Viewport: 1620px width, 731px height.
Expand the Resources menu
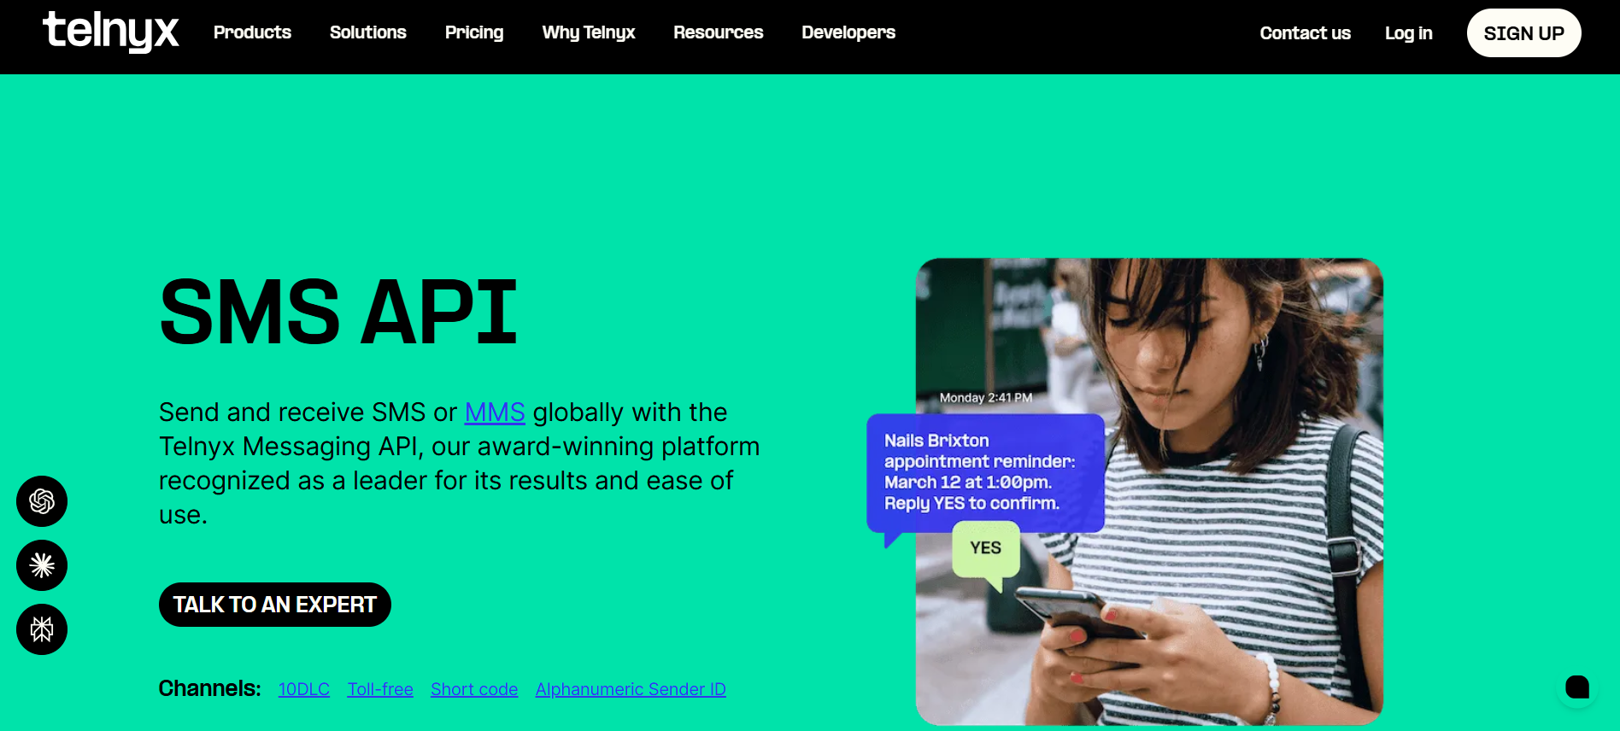click(x=719, y=32)
